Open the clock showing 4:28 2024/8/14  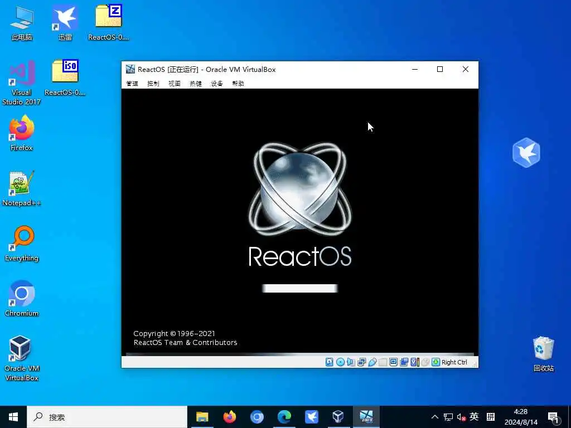coord(521,417)
